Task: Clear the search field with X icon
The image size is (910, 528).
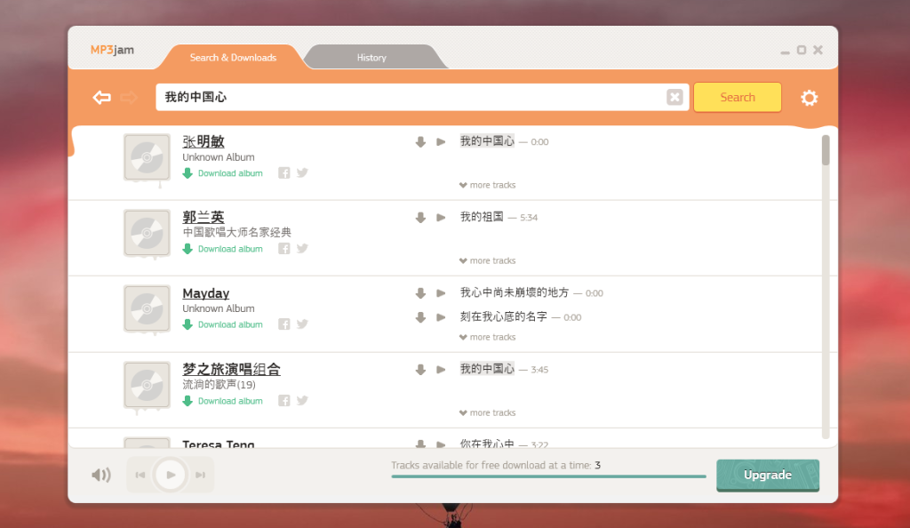Action: coord(675,98)
